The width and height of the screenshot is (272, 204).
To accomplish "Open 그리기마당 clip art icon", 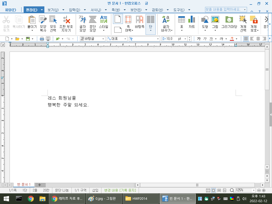I will pos(229,22).
